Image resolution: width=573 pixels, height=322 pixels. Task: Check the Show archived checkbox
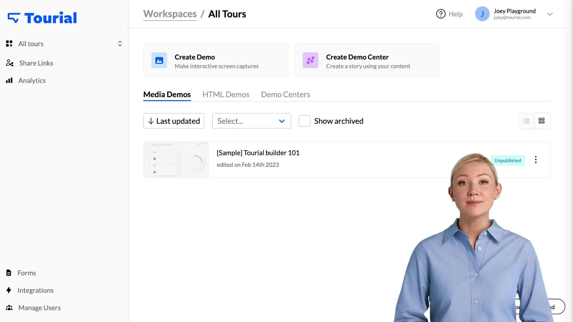pos(304,121)
